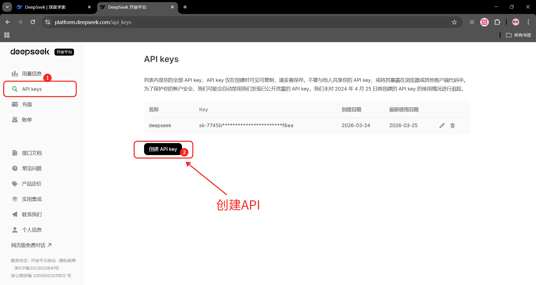Open 服务状态 service status link
The width and height of the screenshot is (536, 285).
(19, 261)
